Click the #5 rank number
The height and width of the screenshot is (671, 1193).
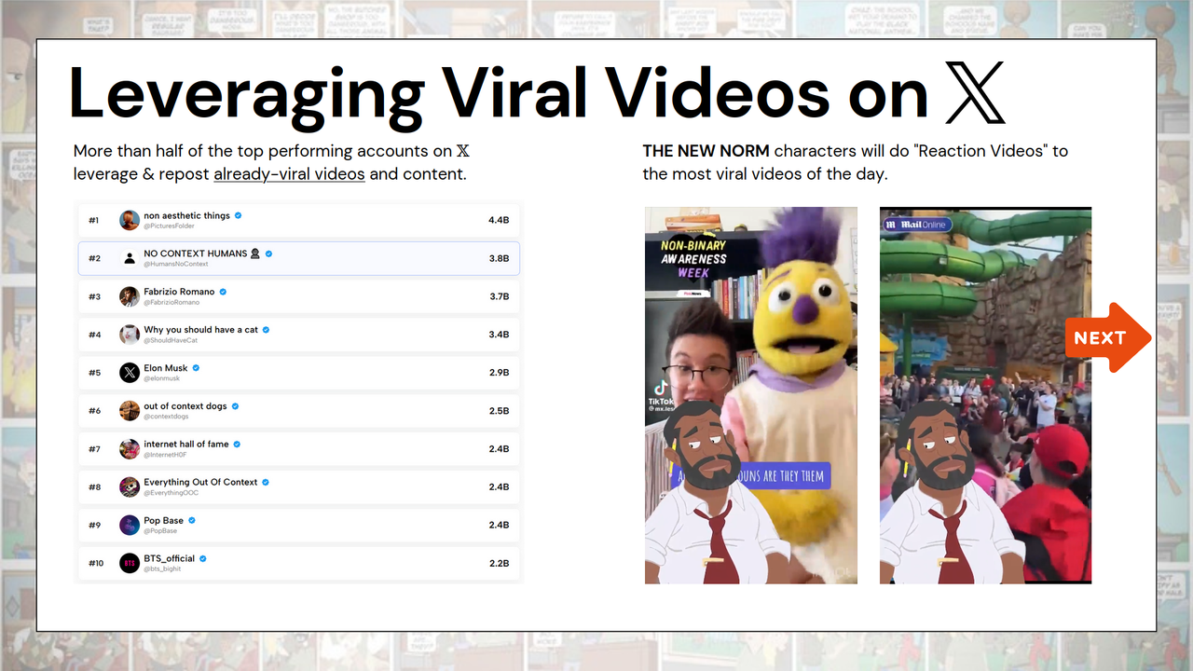click(94, 373)
